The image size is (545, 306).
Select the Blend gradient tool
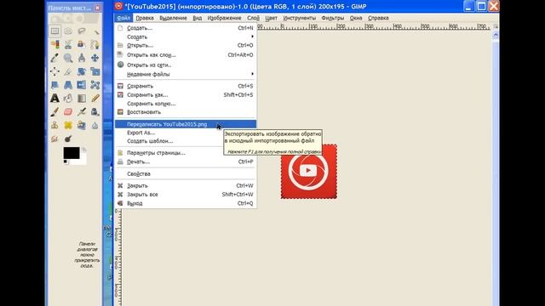[x=82, y=99]
